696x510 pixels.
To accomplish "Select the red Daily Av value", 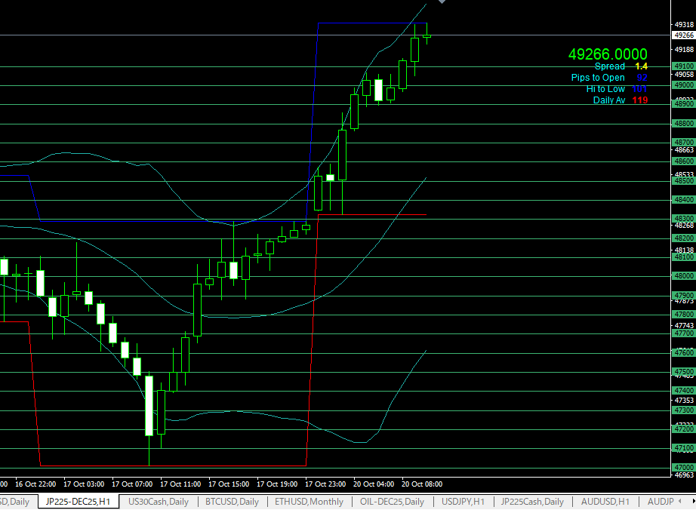I will tap(640, 100).
